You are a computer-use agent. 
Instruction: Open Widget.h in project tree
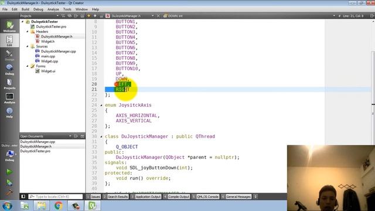pyautogui.click(x=47, y=42)
